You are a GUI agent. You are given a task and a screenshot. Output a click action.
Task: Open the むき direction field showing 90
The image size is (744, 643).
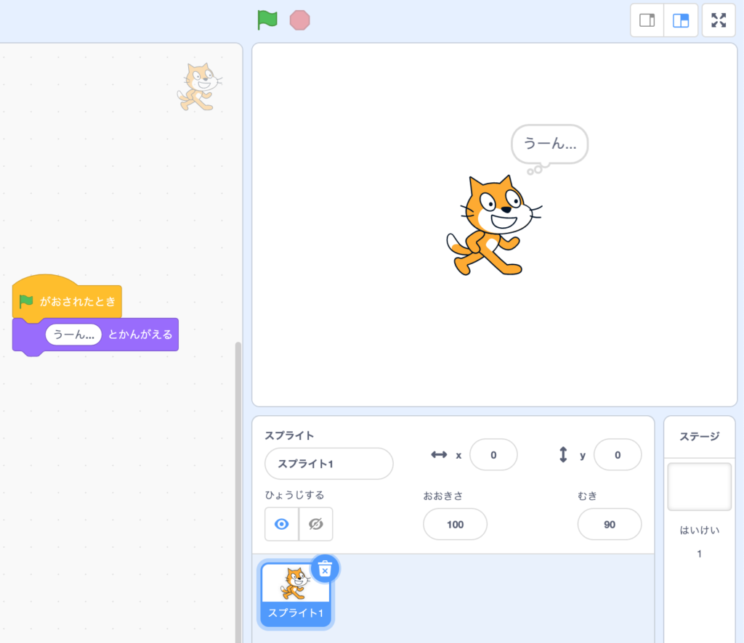click(609, 524)
